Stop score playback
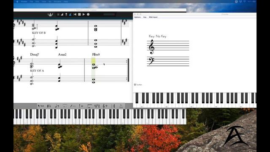270x152 pixels. pyautogui.click(x=79, y=14)
